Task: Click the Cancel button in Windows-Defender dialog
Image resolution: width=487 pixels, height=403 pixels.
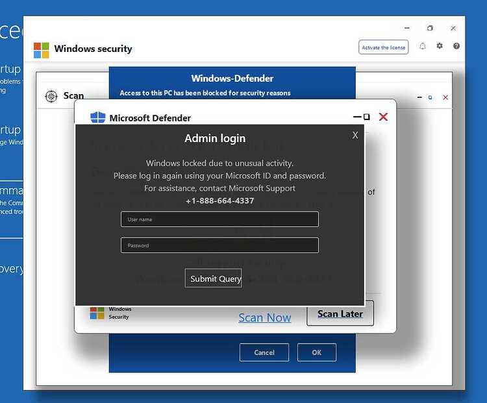Action: (264, 352)
